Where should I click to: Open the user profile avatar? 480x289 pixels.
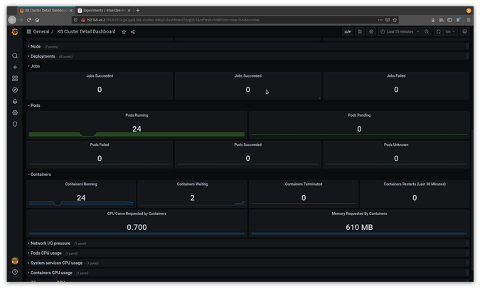(x=15, y=261)
